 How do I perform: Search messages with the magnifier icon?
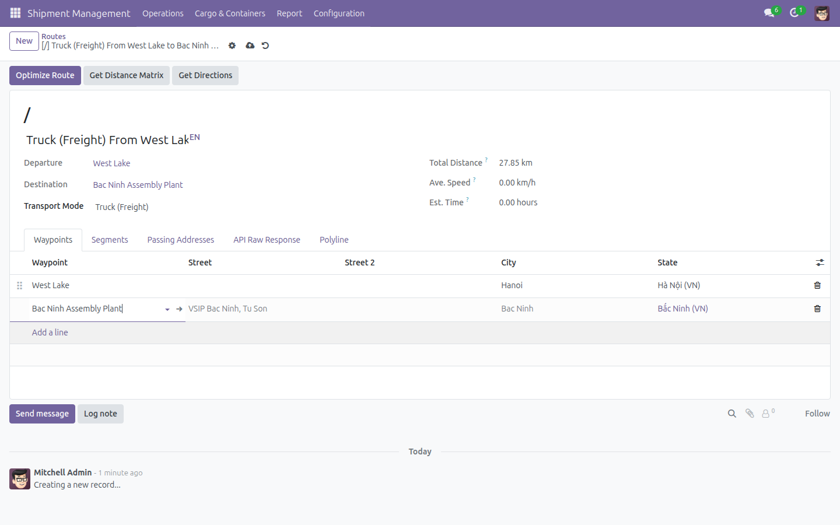pos(731,414)
